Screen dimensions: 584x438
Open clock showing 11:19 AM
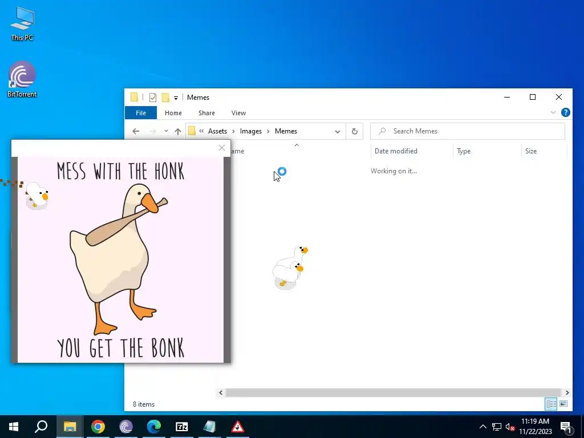(536, 427)
